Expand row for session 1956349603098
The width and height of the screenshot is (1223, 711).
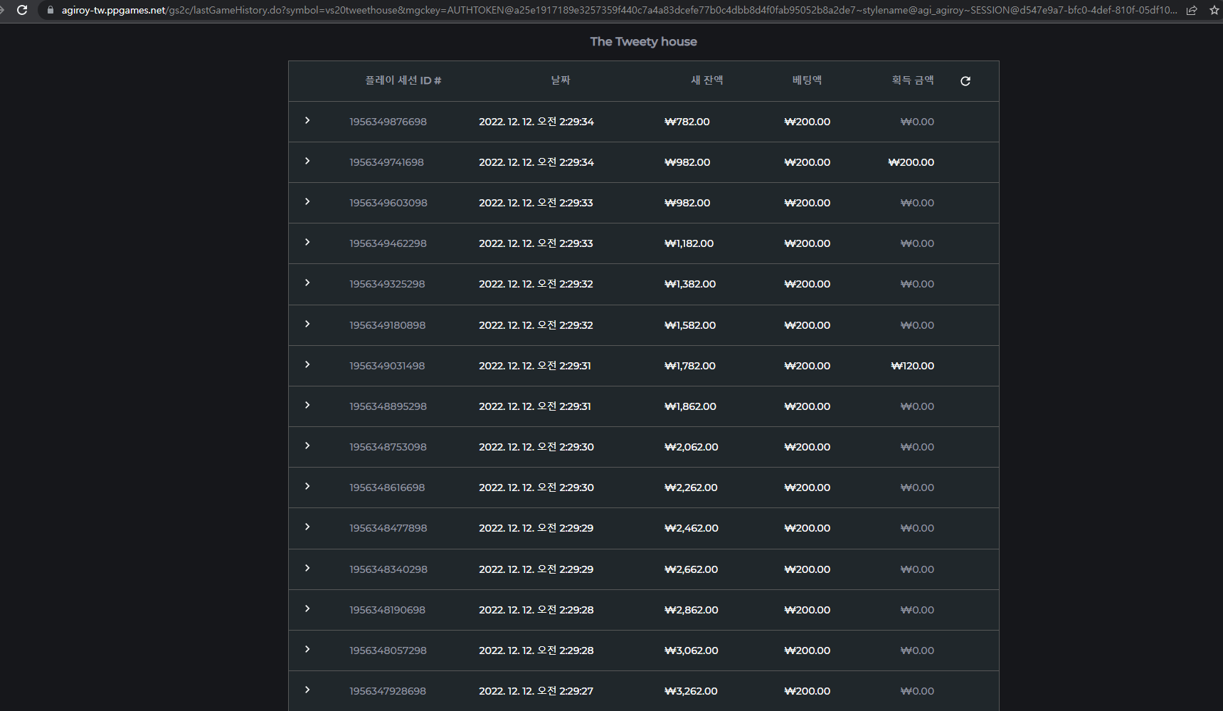coord(307,201)
